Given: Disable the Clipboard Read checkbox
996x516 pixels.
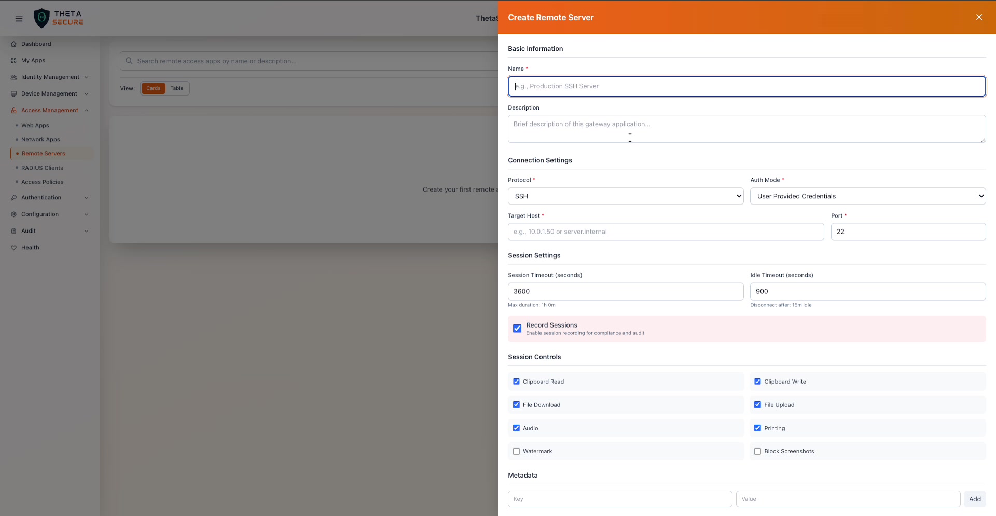Looking at the screenshot, I should [x=516, y=381].
